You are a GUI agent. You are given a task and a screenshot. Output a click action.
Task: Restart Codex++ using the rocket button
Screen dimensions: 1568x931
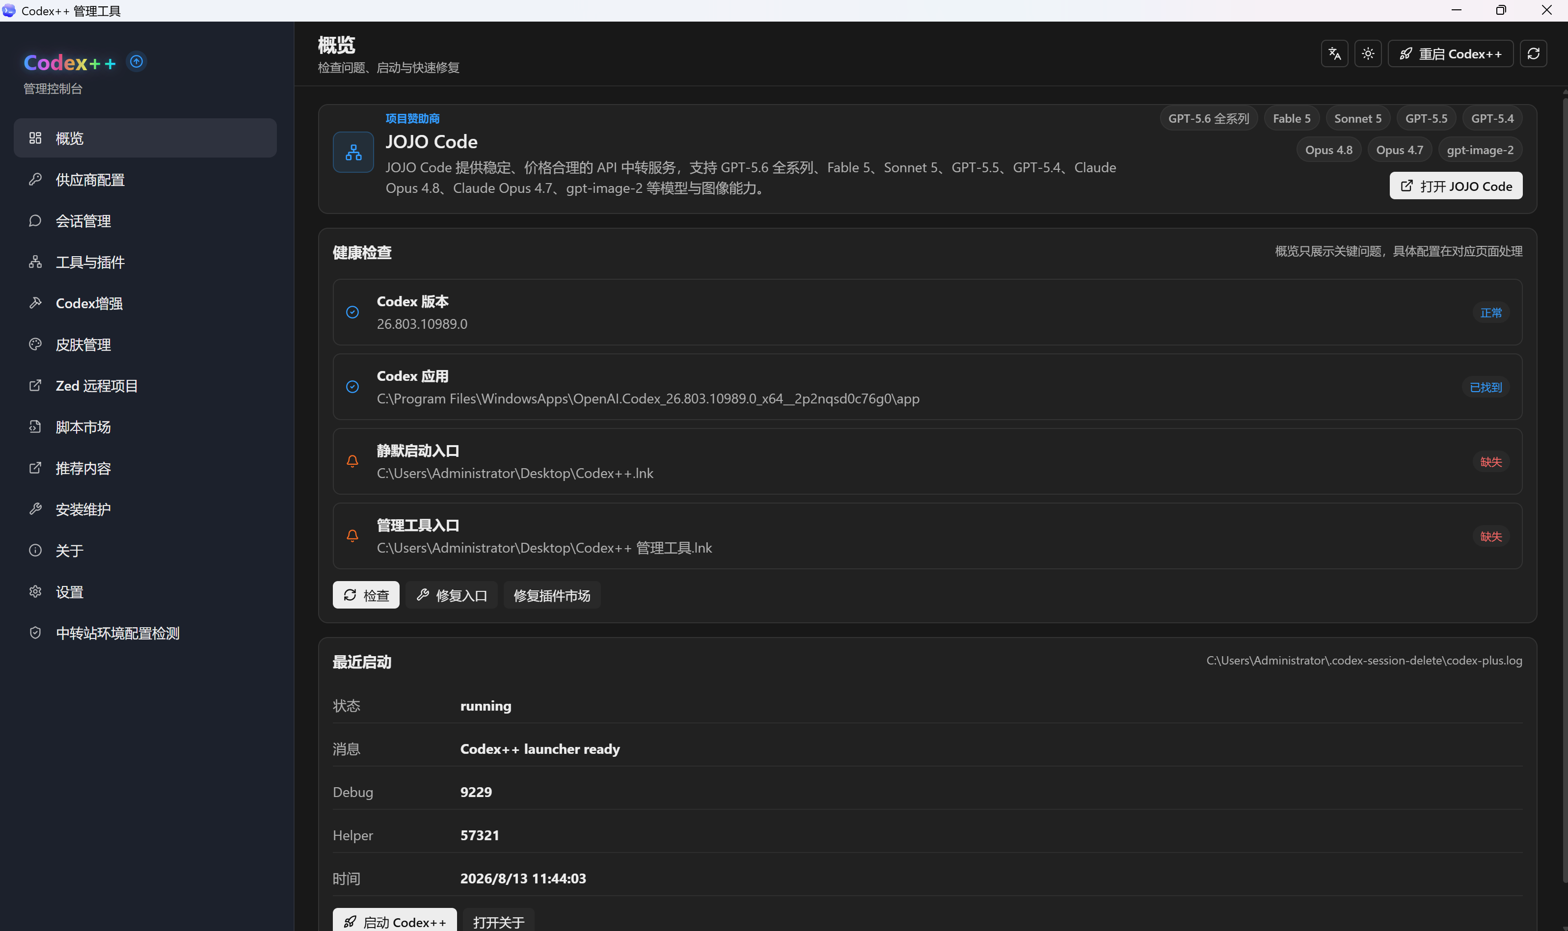(1450, 54)
